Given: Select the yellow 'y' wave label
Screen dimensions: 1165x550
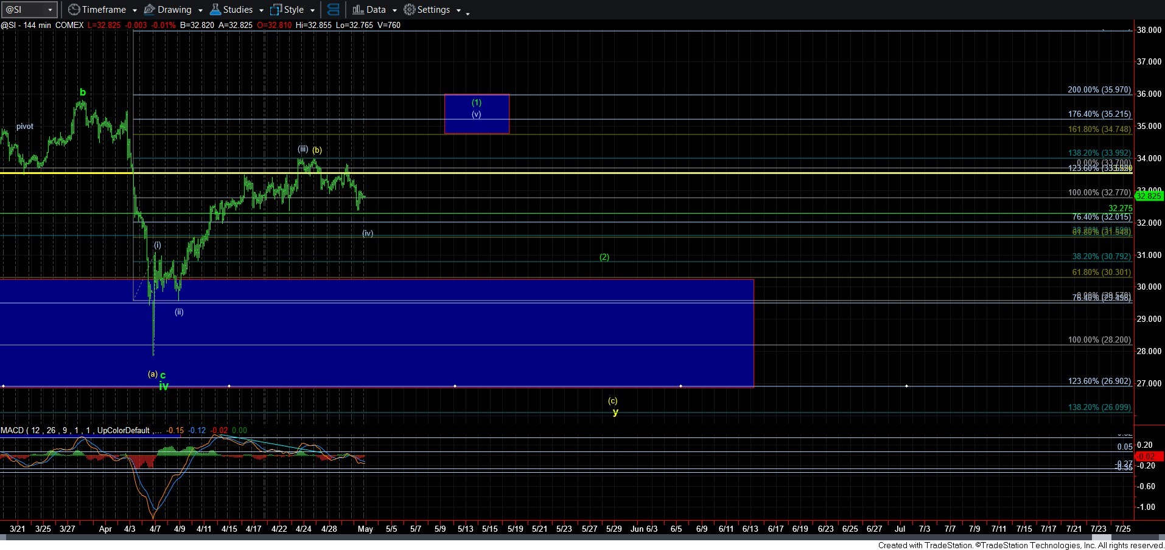Looking at the screenshot, I should coord(615,412).
